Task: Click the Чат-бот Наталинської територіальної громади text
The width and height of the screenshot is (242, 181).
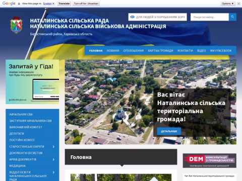Action: click(209, 176)
